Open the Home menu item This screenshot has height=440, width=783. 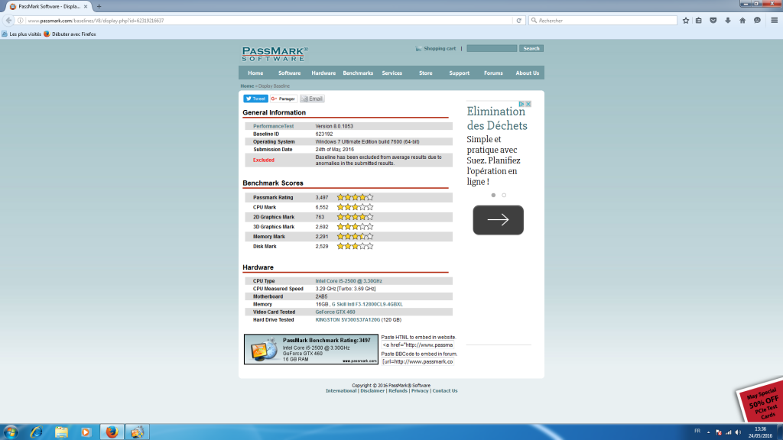pos(255,73)
